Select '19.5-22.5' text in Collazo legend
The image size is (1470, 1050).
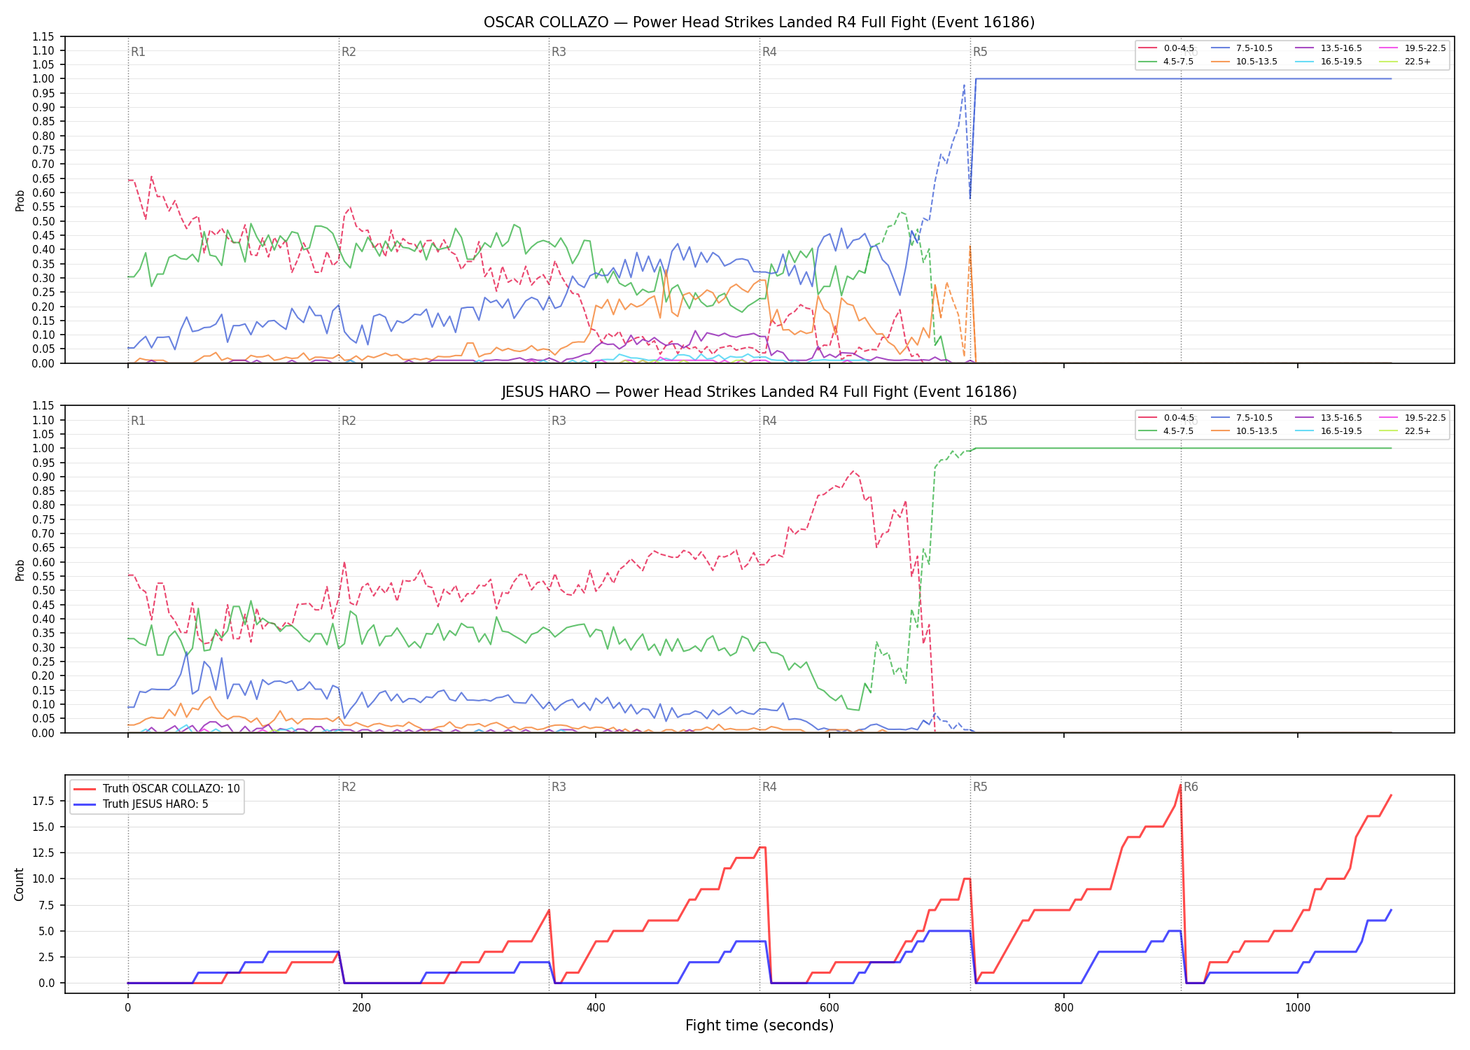pyautogui.click(x=1425, y=48)
